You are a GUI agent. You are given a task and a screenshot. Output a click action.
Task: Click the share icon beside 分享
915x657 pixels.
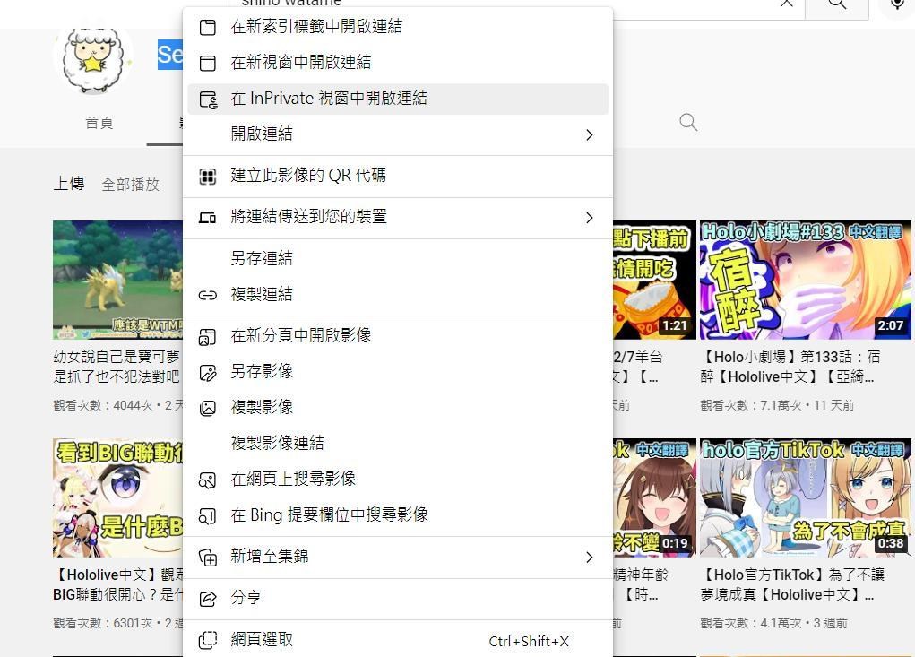pos(208,599)
